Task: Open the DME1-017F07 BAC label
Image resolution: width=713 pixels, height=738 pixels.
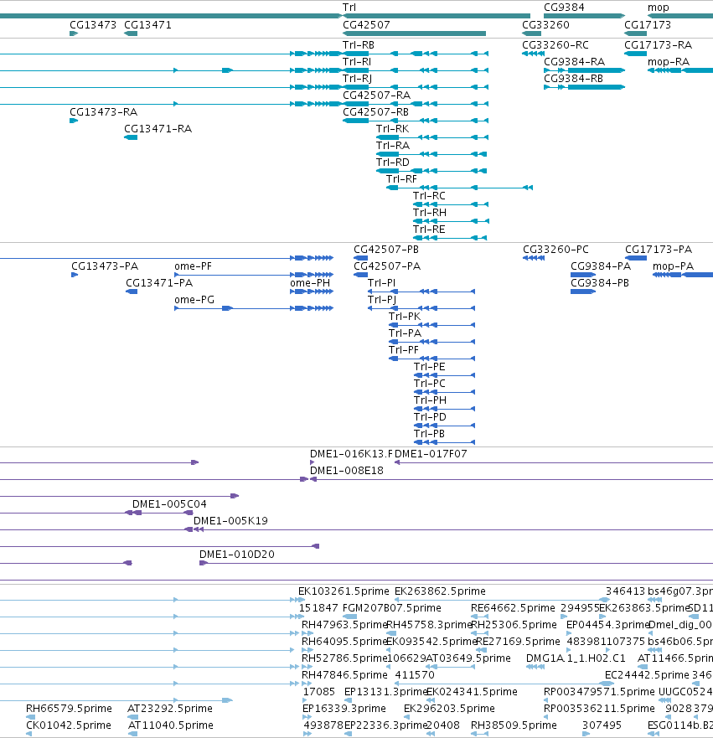Action: coord(431,454)
